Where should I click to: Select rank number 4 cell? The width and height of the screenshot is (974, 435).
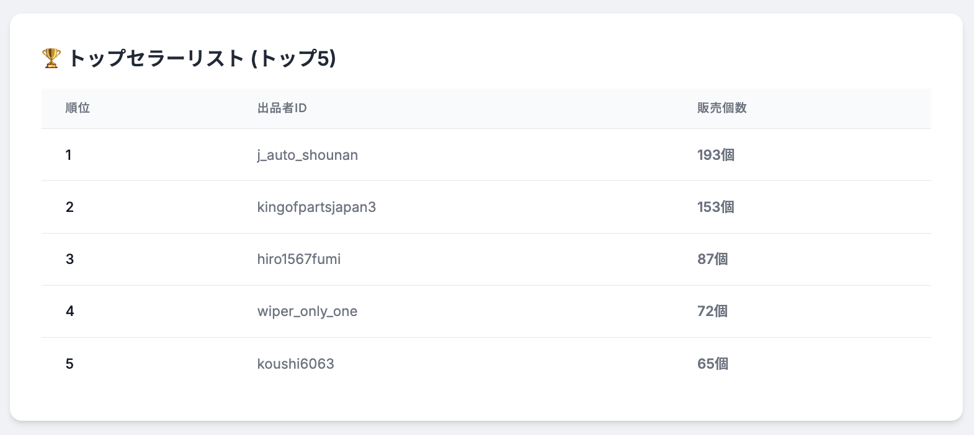click(69, 311)
